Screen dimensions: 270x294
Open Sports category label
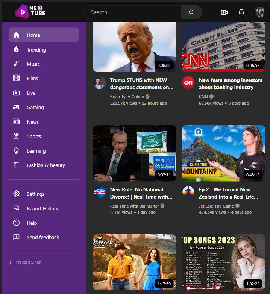[34, 136]
